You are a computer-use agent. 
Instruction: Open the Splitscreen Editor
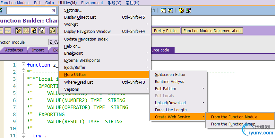(x=178, y=75)
